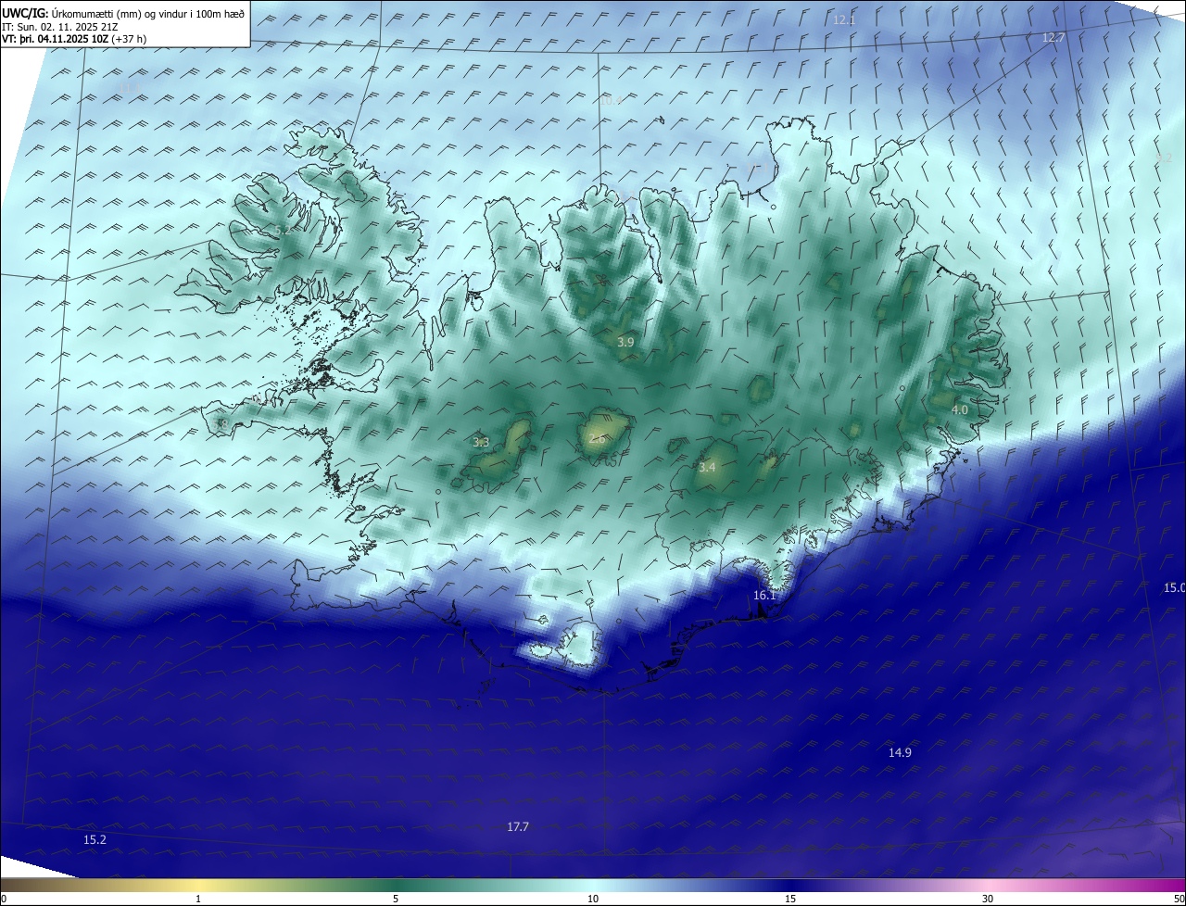The height and width of the screenshot is (906, 1186).
Task: Click the 4.0 value label in east Iceland
Action: [960, 409]
